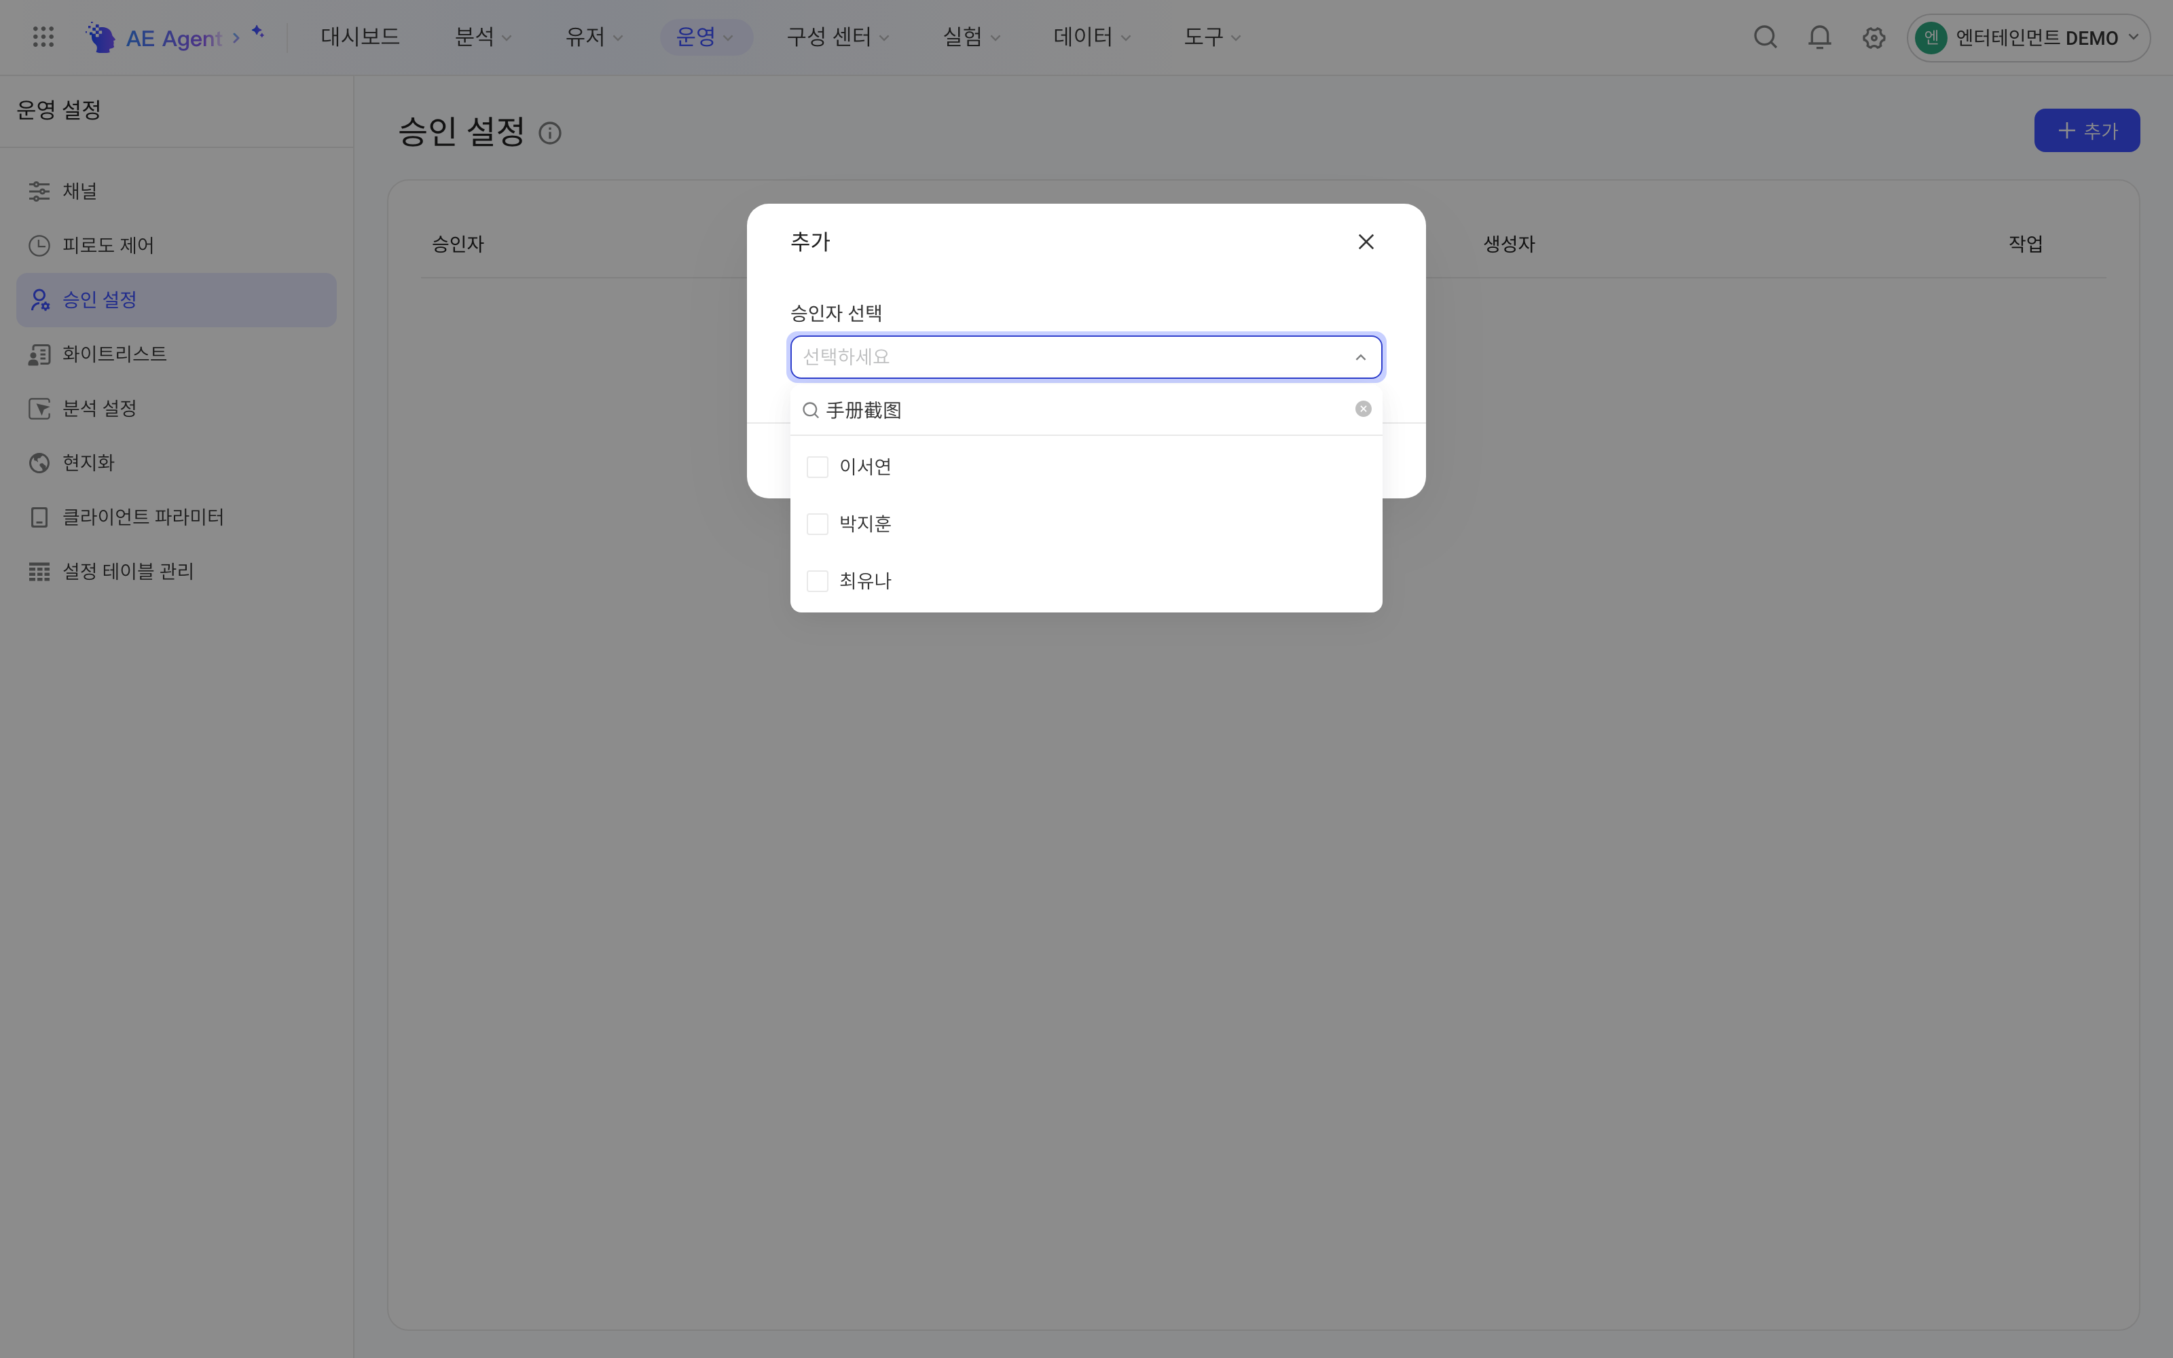Click the 생성자 column header

(1508, 244)
